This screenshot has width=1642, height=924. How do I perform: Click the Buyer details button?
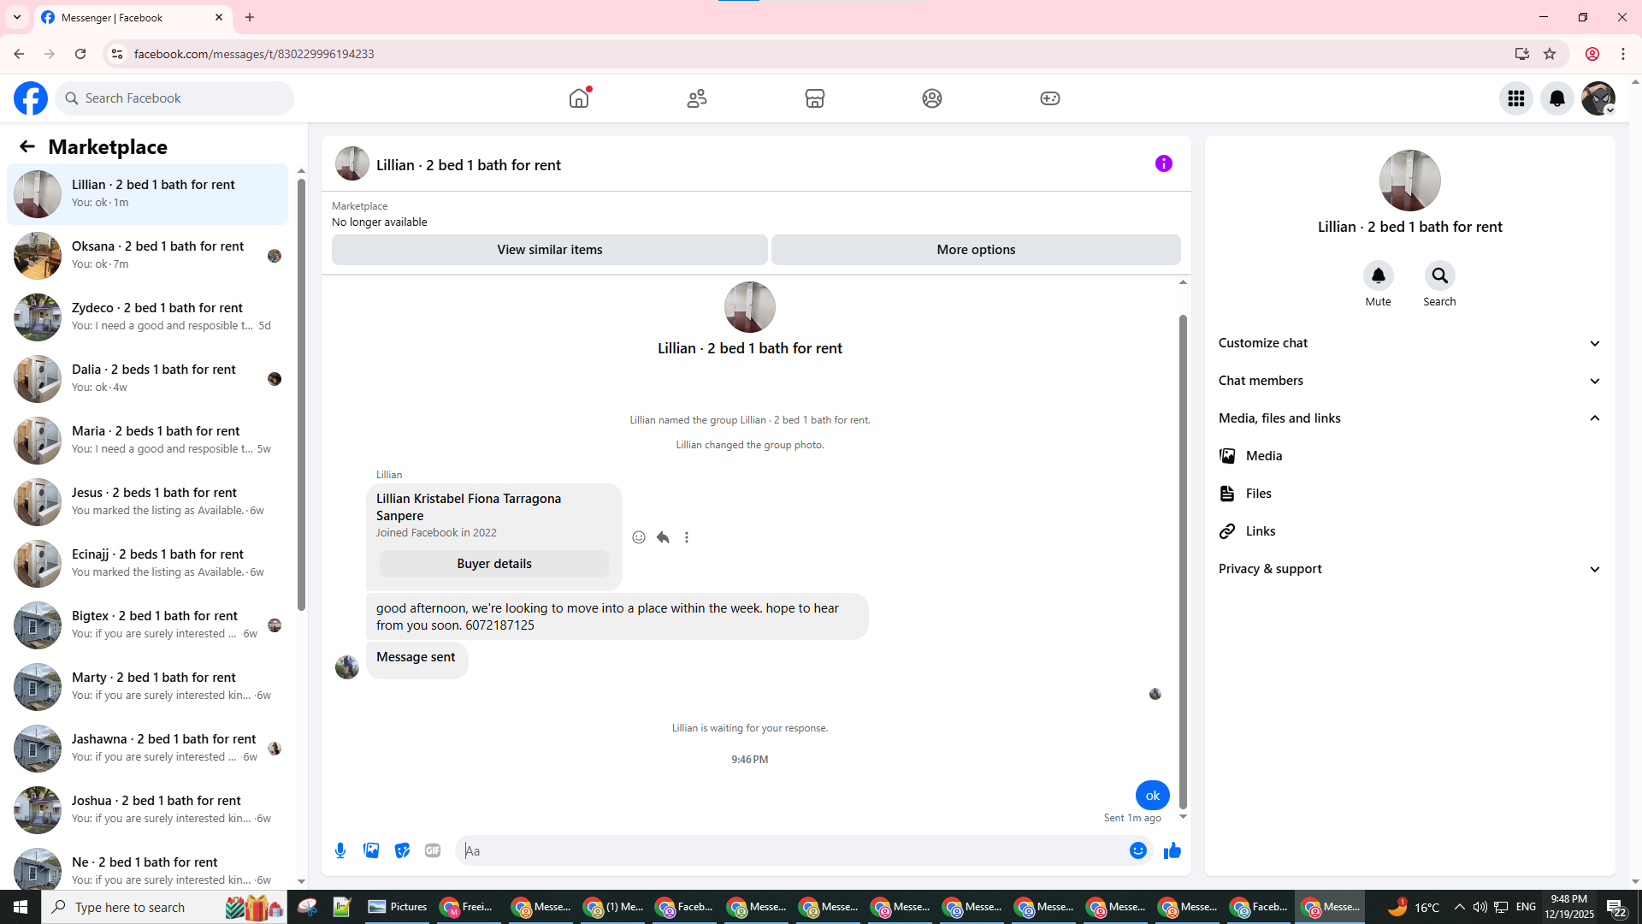[493, 564]
